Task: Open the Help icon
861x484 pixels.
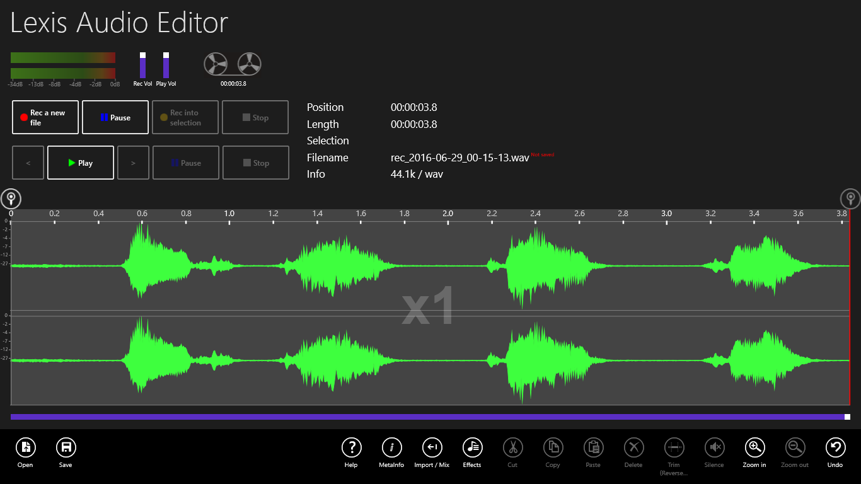Action: point(351,447)
